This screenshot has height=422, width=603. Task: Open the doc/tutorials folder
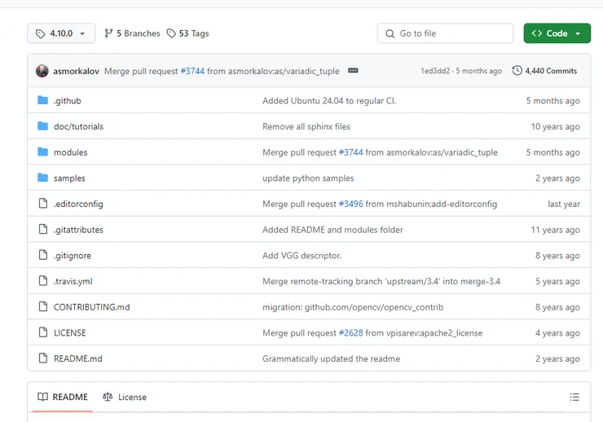click(78, 127)
